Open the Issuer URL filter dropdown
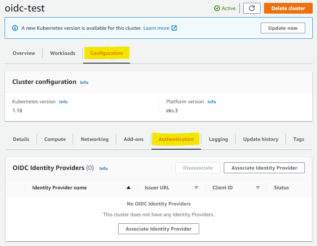The width and height of the screenshot is (317, 246). coord(196,187)
